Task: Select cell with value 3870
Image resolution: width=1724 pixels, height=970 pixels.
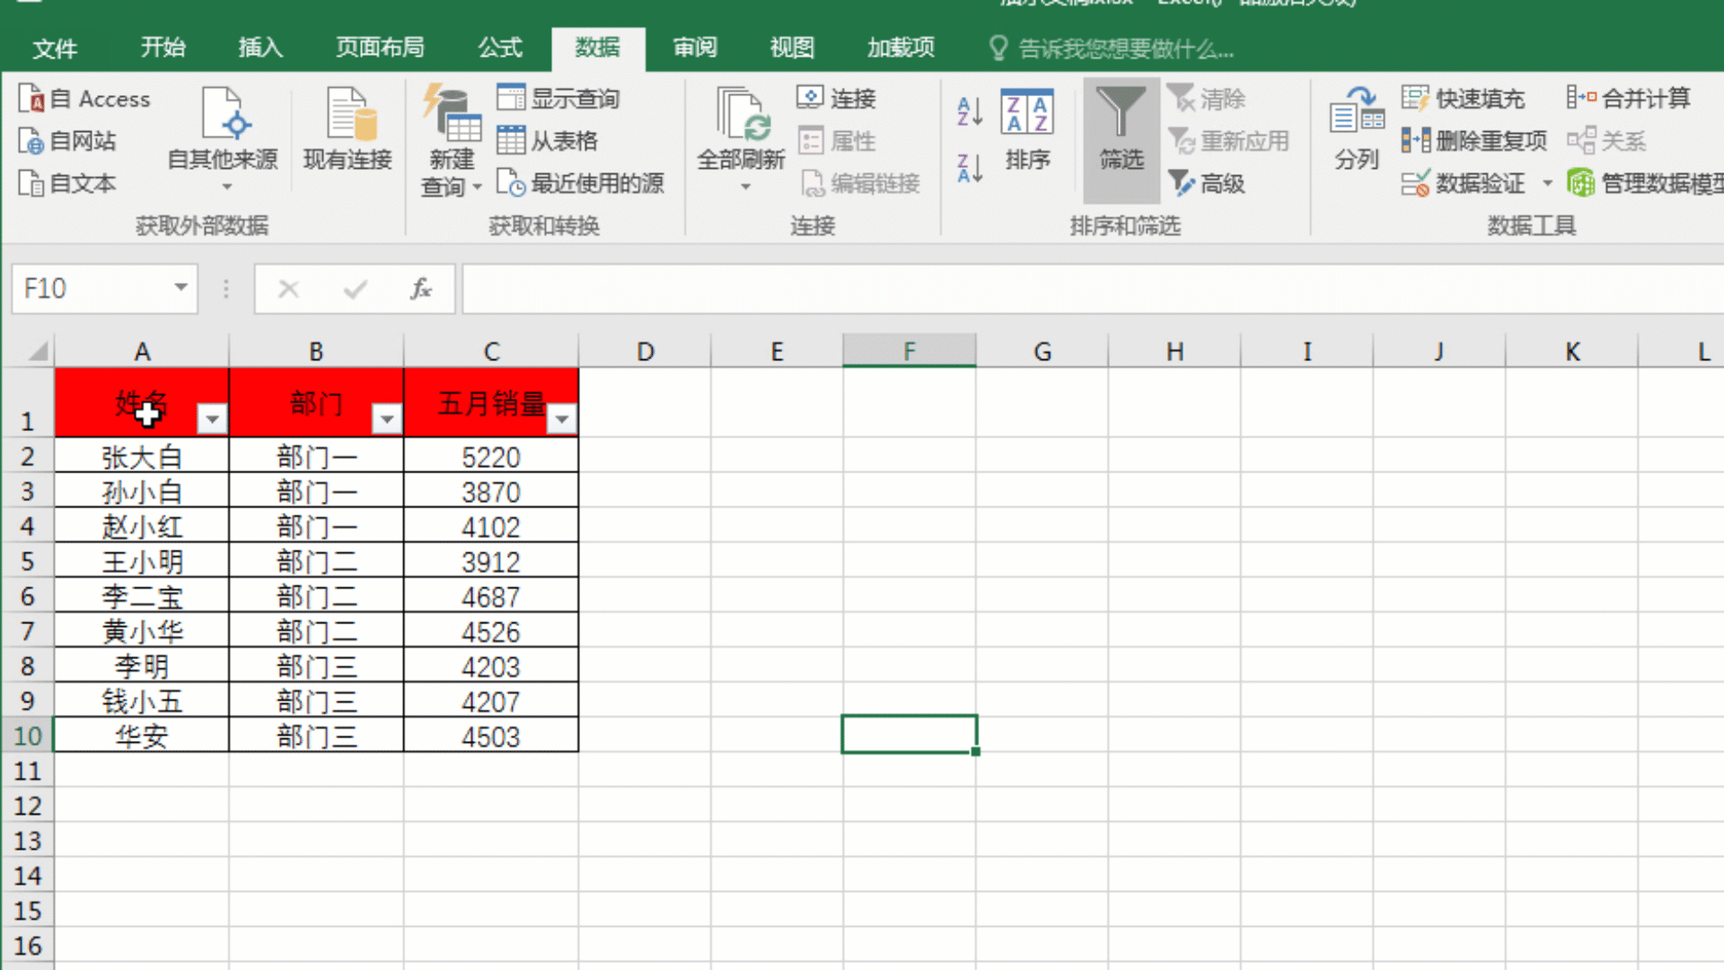Action: (491, 491)
